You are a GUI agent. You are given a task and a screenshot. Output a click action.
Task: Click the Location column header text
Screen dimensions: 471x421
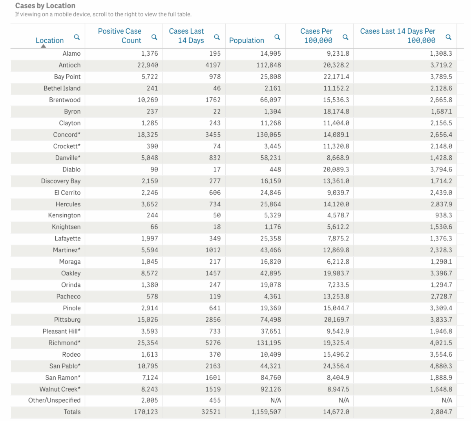[49, 40]
